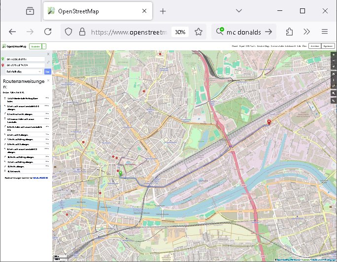The image size is (337, 262).
Task: Click the reverse directions arrows icon
Action: click(48, 63)
